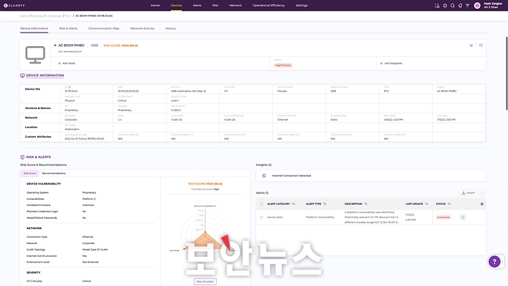Click the Washington site name value

click(x=72, y=129)
